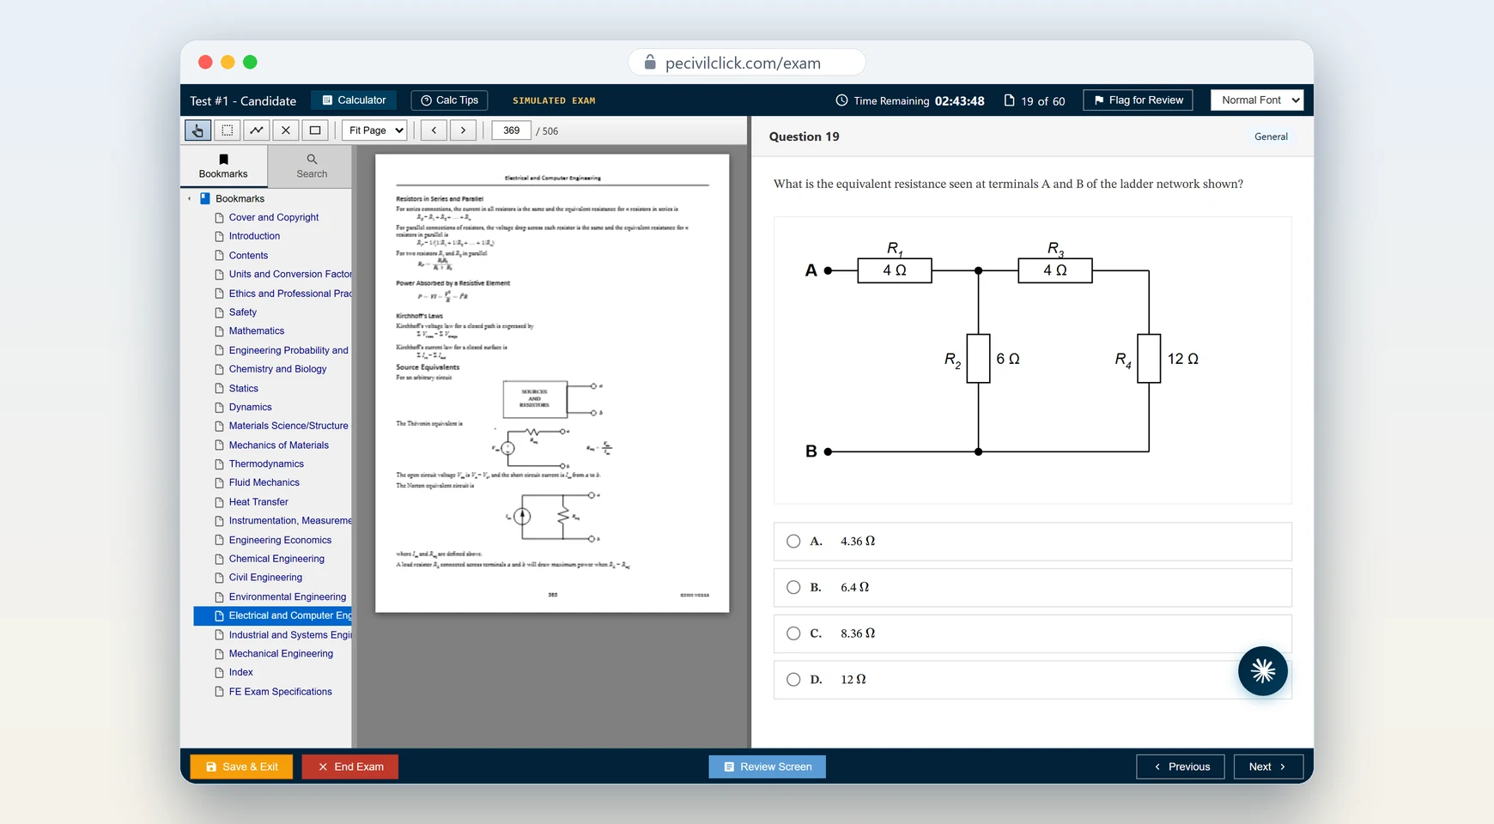This screenshot has height=824, width=1494.
Task: Click the browser address bar URL
Action: coord(743,63)
